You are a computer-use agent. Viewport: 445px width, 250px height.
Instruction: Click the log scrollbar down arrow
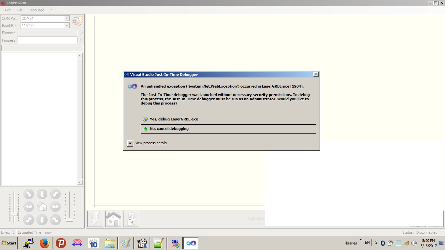(80, 182)
